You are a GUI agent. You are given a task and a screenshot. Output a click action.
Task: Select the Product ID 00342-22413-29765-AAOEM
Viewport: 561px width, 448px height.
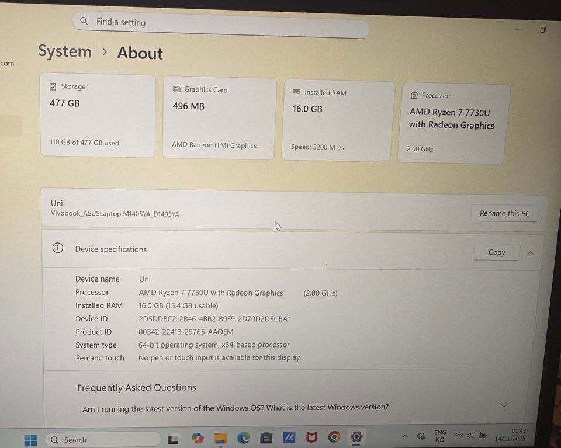[x=186, y=332]
